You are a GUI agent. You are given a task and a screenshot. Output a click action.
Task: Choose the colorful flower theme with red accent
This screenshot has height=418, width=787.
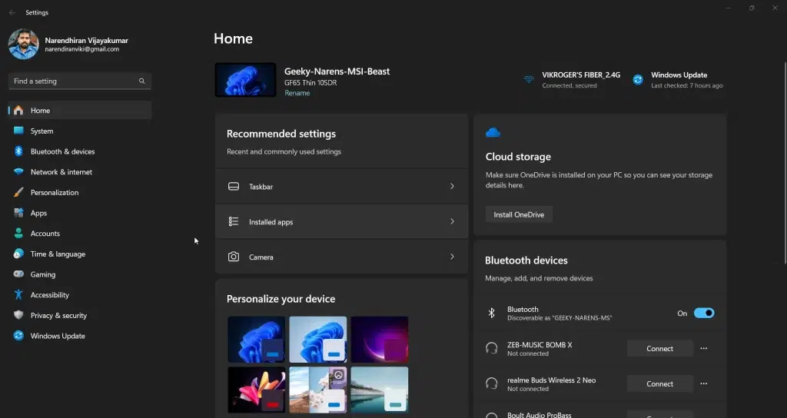[257, 390]
